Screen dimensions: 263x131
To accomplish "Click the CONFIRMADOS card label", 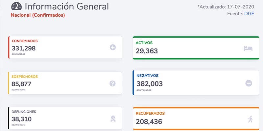I will click(x=25, y=41).
